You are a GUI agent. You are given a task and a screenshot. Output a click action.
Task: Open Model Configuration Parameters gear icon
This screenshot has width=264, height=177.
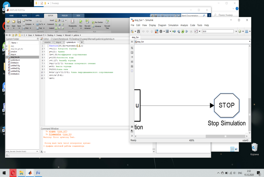pyautogui.click(x=161, y=31)
